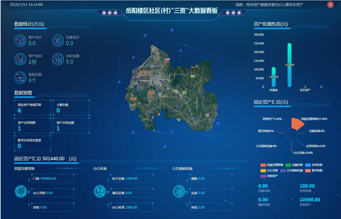This screenshot has height=219, width=341.
Task: Toggle 公共基础设施 indigo legend swatch
Action: click(283, 171)
